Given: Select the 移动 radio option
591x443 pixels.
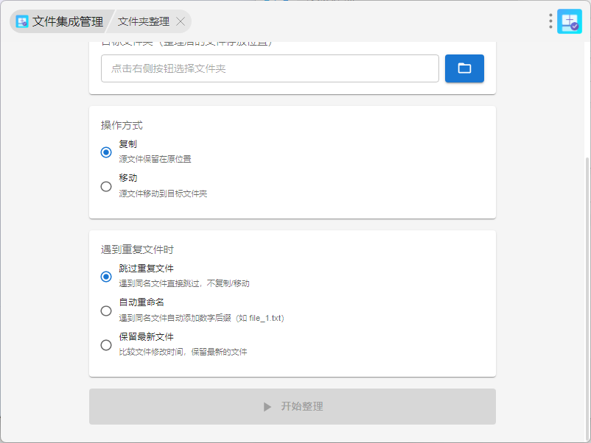Looking at the screenshot, I should (x=106, y=186).
